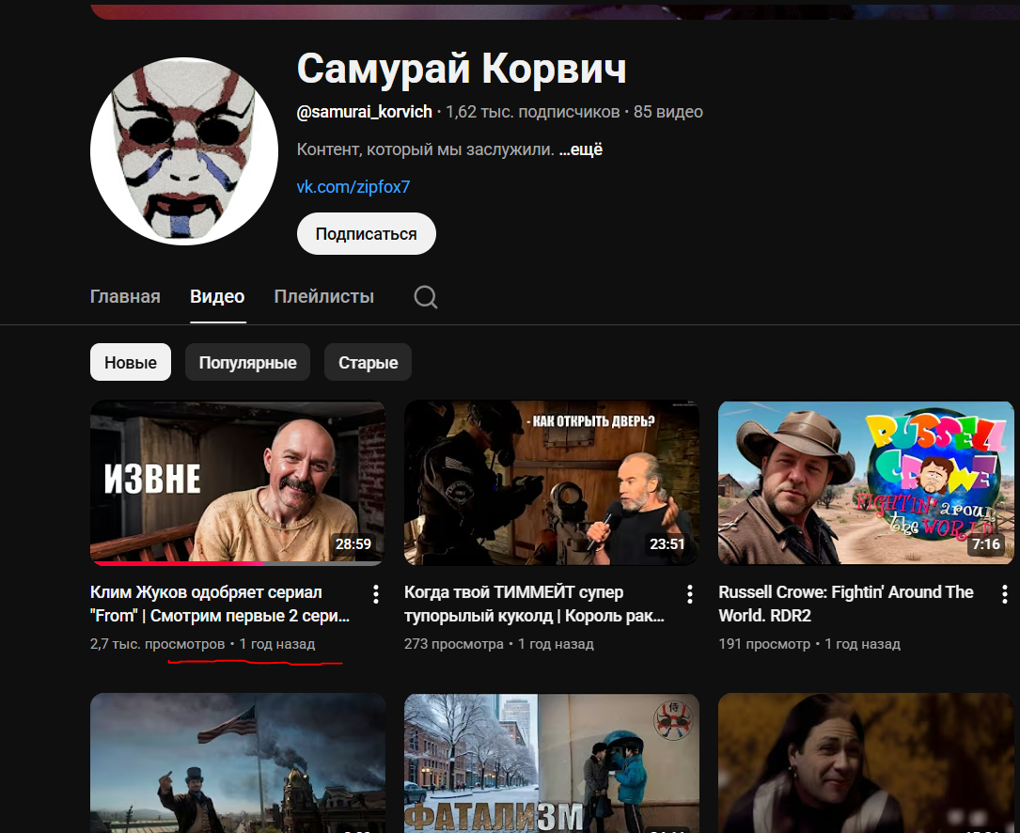Screen dimensions: 1020x833
Task: Open the thumbnail with the long-haired man
Action: [866, 762]
